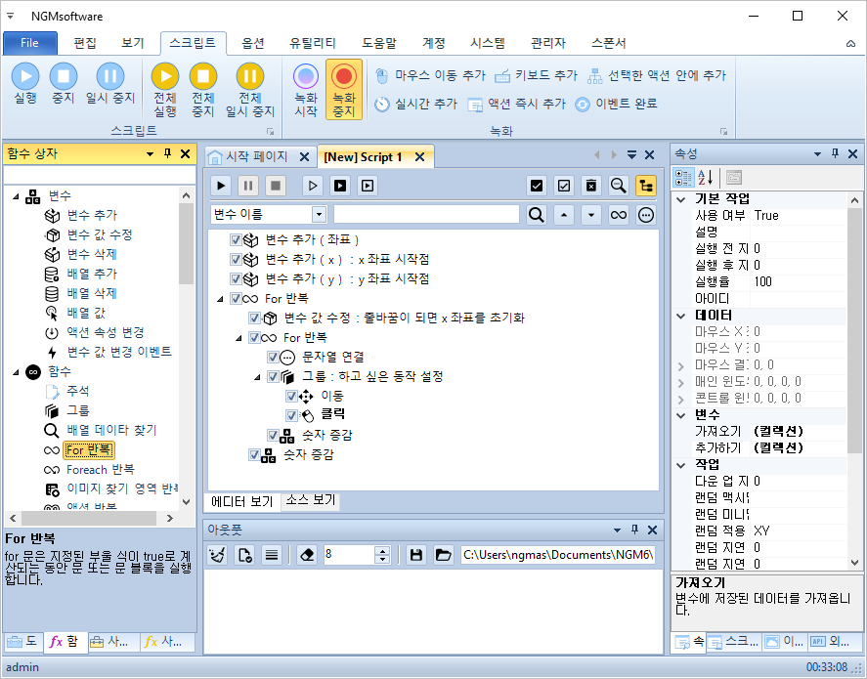This screenshot has width=867, height=679.
Task: Collapse the 함수 tree node in function box
Action: click(16, 372)
